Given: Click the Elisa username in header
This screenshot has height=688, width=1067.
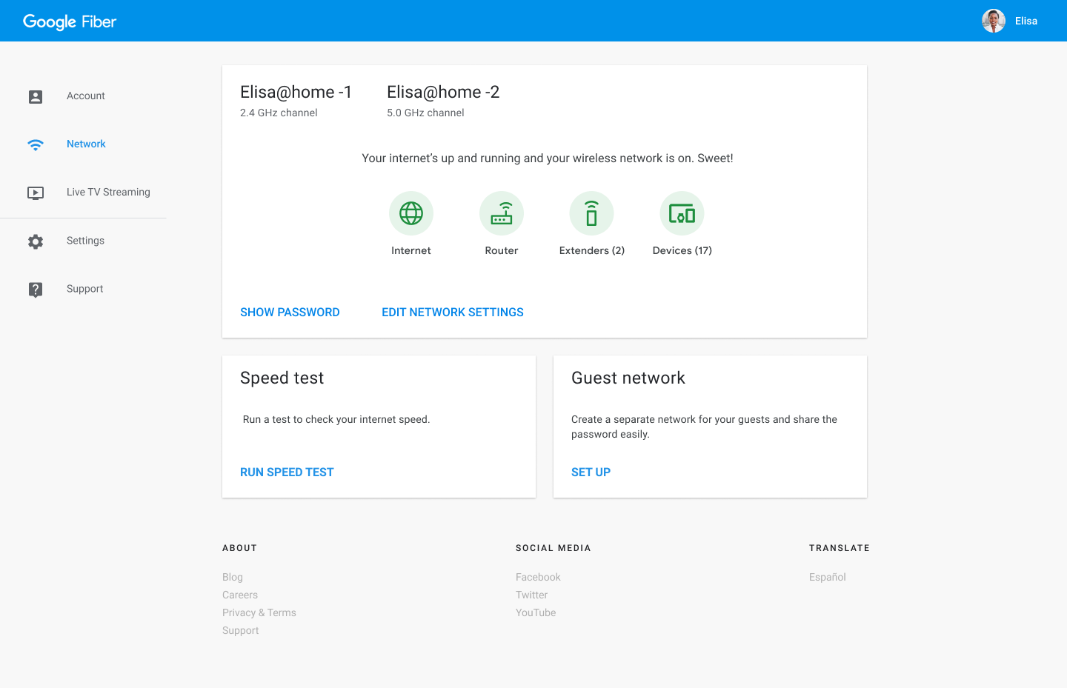Looking at the screenshot, I should pyautogui.click(x=1026, y=21).
